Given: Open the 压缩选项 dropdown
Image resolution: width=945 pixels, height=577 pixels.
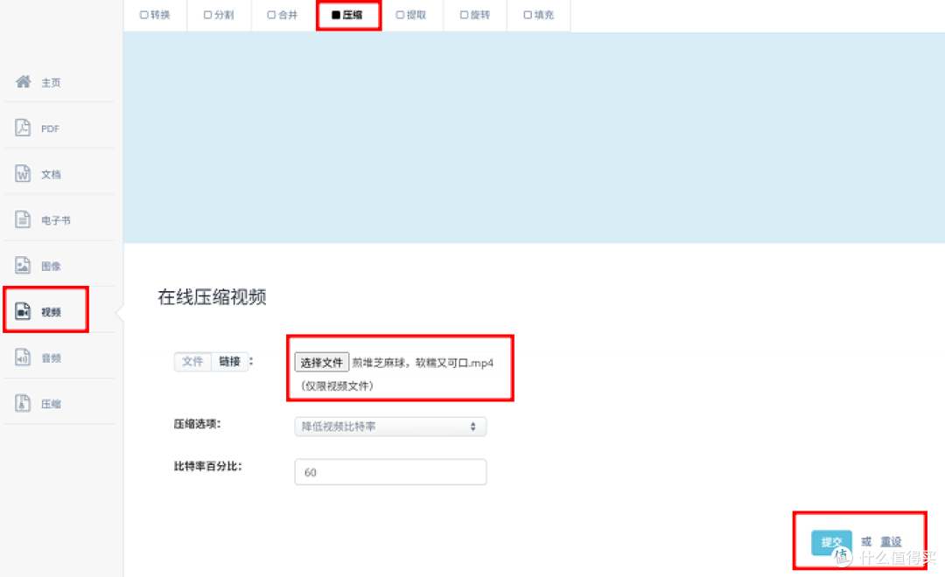Looking at the screenshot, I should pyautogui.click(x=390, y=427).
